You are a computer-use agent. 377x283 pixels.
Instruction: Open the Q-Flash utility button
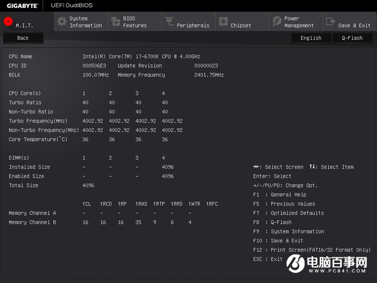coord(352,38)
